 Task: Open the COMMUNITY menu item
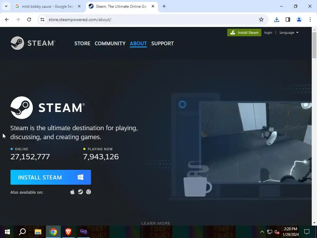(x=110, y=43)
